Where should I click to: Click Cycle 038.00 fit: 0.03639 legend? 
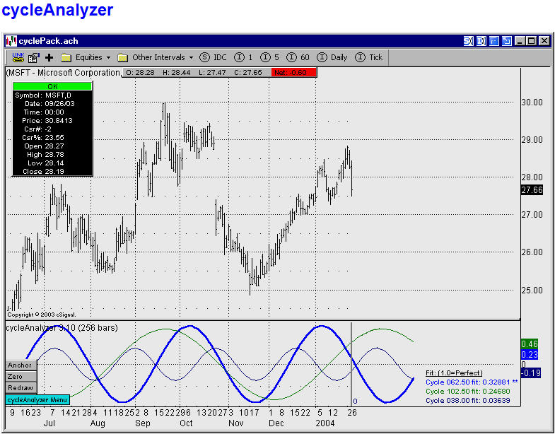(468, 401)
